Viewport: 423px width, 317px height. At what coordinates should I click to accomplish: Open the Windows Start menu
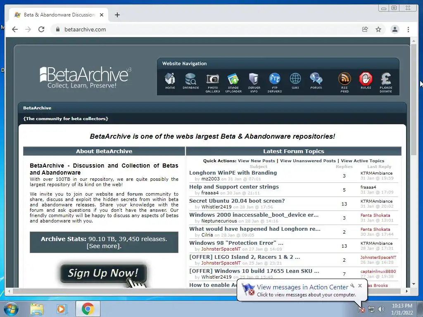(11, 309)
